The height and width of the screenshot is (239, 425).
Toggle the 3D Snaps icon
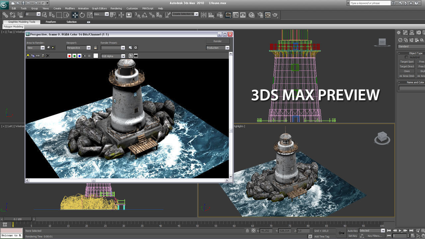point(137,15)
